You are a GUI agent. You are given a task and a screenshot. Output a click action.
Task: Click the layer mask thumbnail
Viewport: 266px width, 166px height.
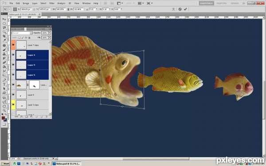[35, 85]
